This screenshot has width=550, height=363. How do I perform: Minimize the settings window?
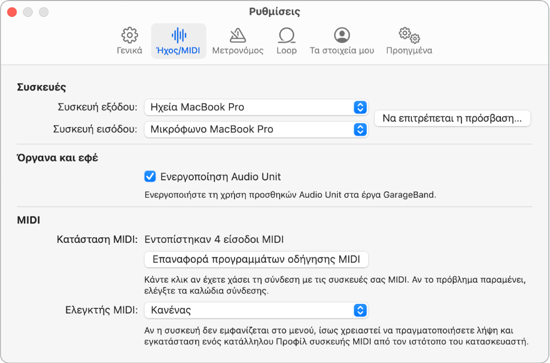(x=28, y=11)
